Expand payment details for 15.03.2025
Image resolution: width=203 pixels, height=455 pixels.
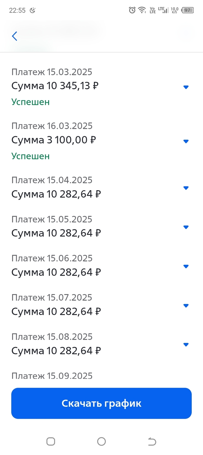click(x=186, y=87)
